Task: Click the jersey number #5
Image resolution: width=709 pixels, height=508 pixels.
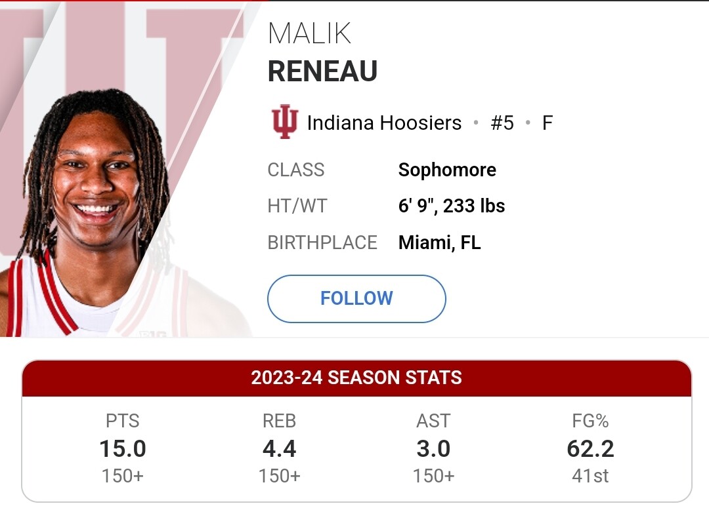Action: (502, 123)
